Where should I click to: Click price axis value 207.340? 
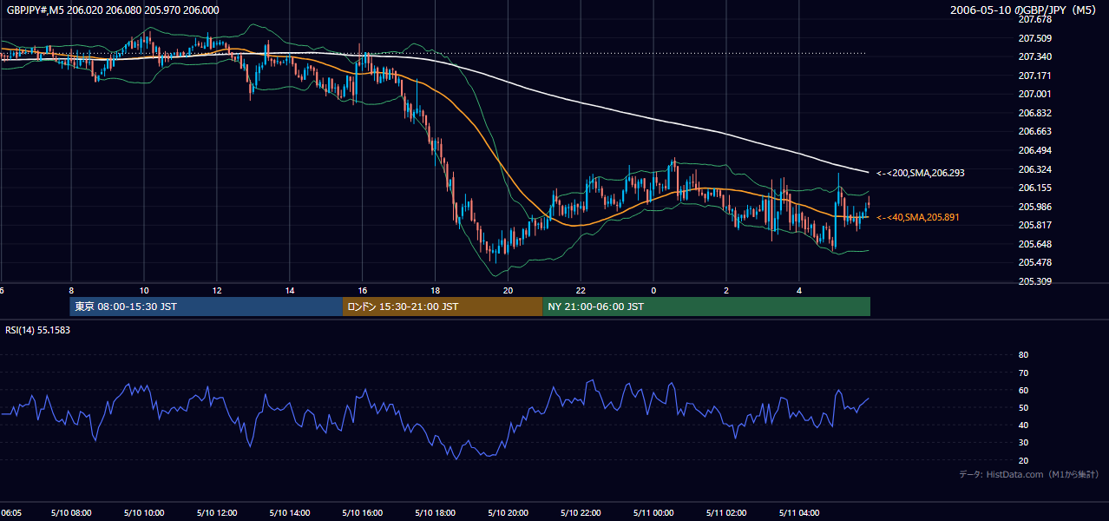[x=1035, y=56]
